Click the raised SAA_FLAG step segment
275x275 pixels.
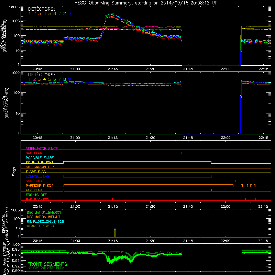(x=210, y=180)
